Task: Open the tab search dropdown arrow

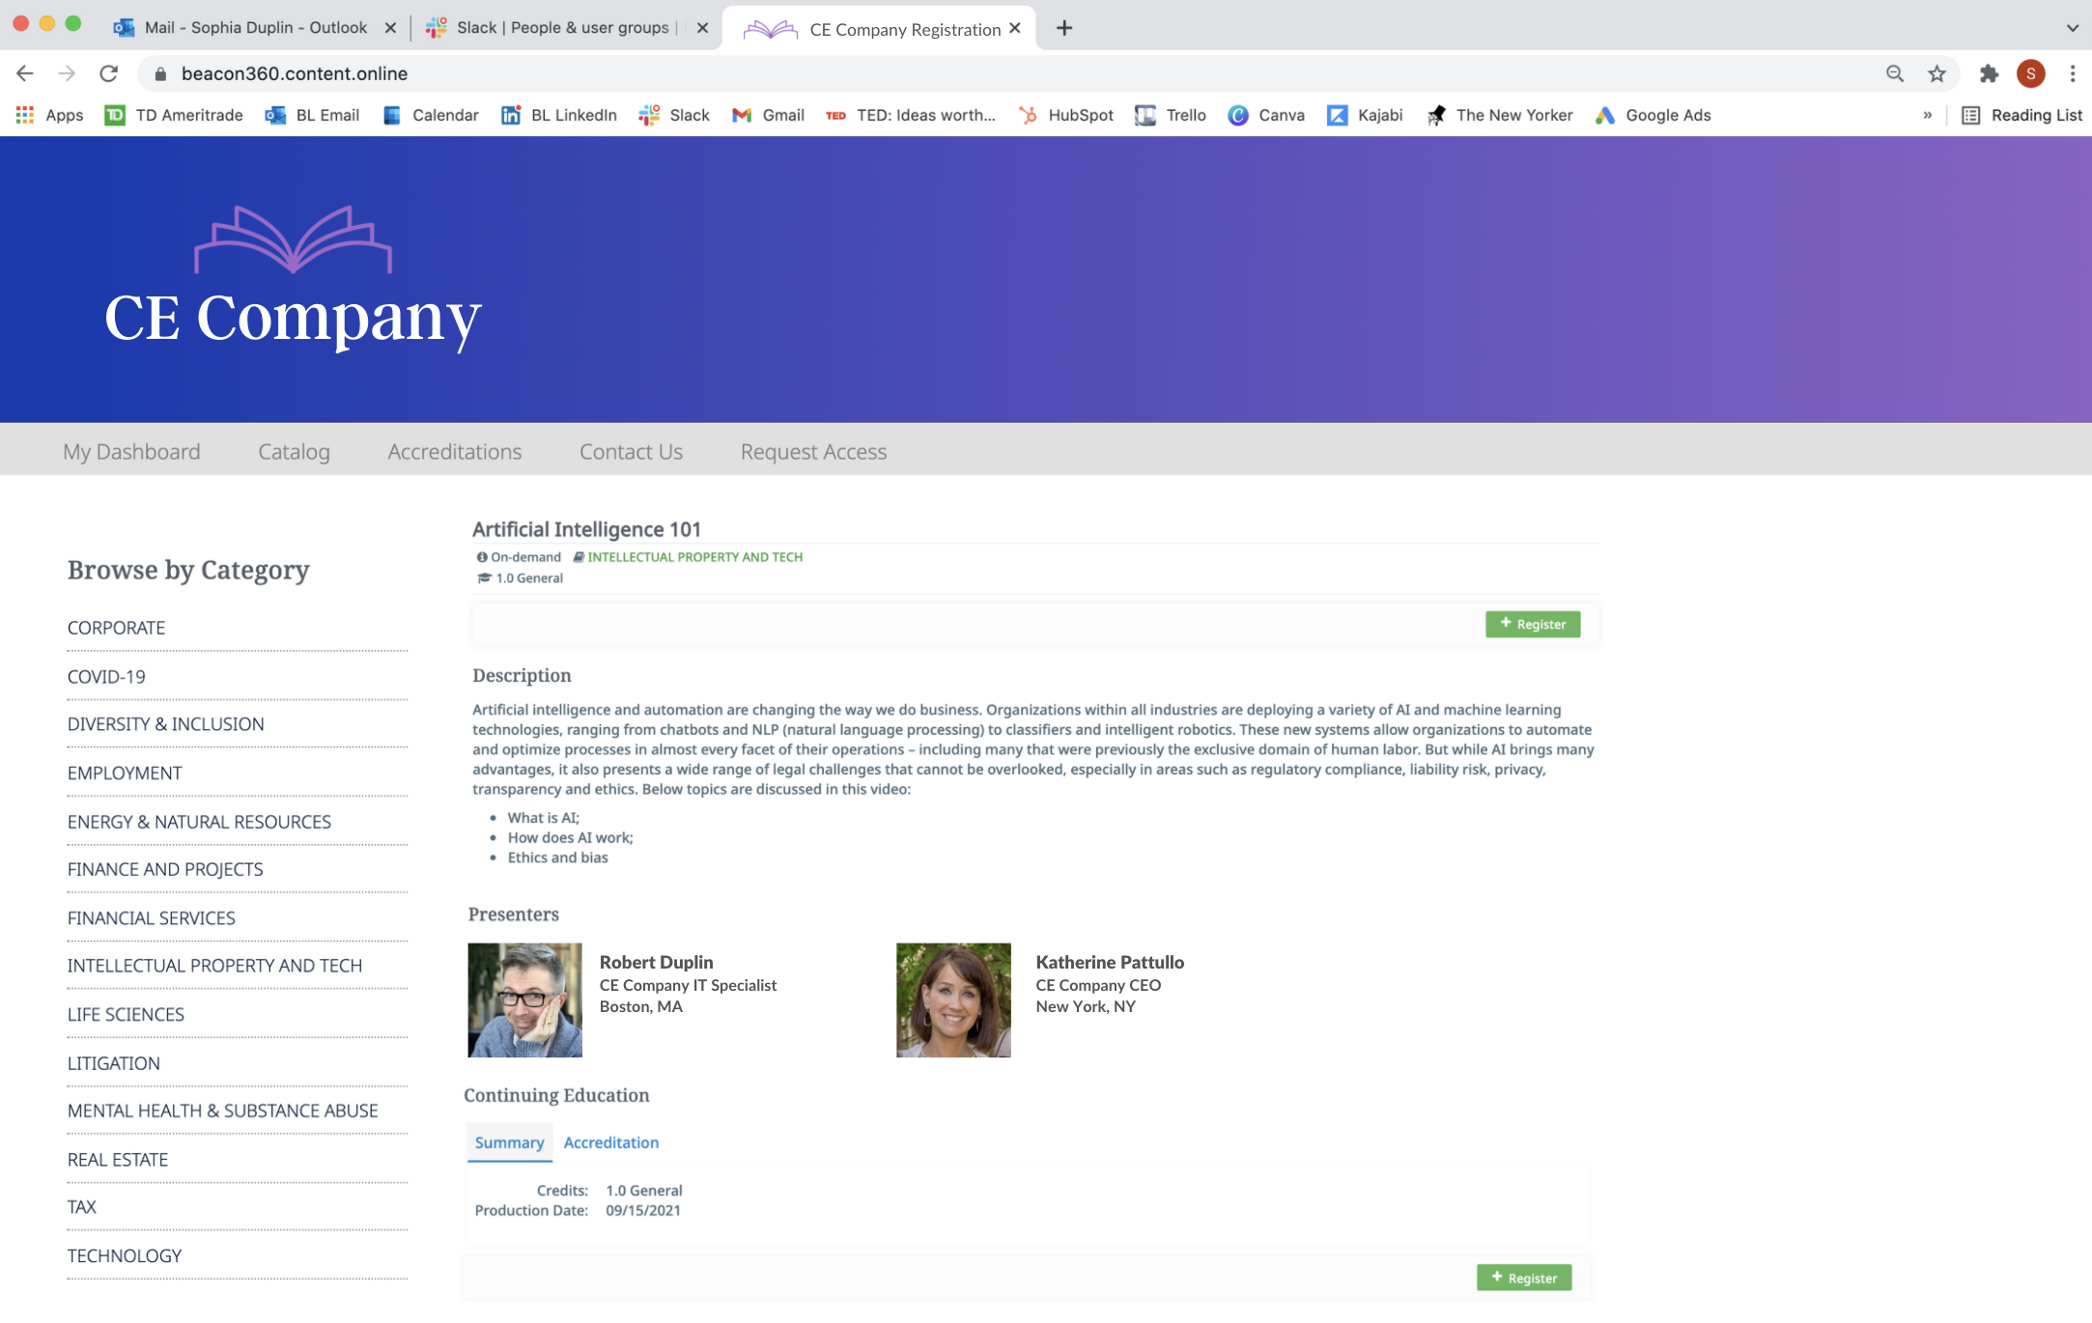Action: click(2072, 28)
